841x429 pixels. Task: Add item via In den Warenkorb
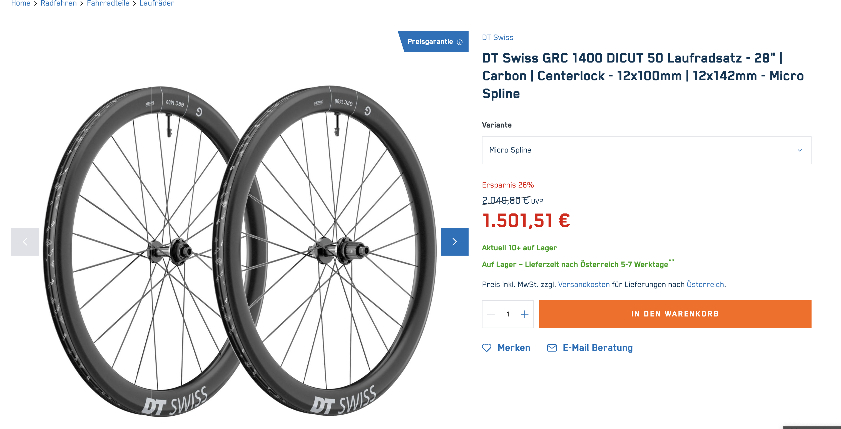click(x=675, y=314)
